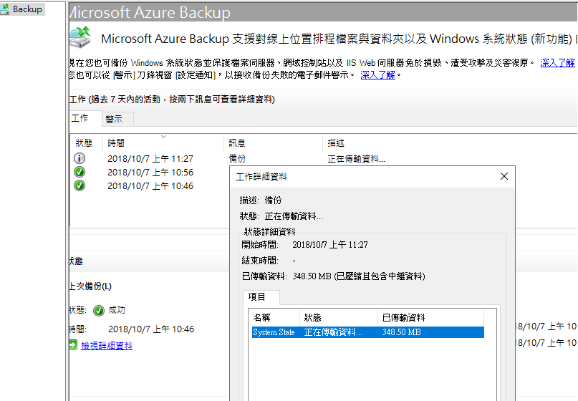
Task: Click 狀態 column header in jobs list
Action: [x=86, y=143]
